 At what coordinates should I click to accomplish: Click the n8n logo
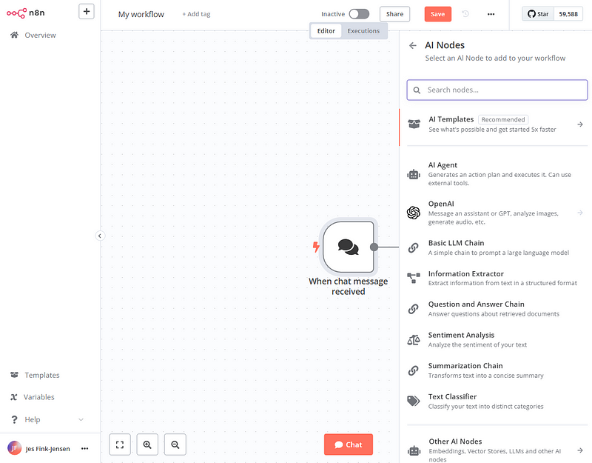[26, 13]
